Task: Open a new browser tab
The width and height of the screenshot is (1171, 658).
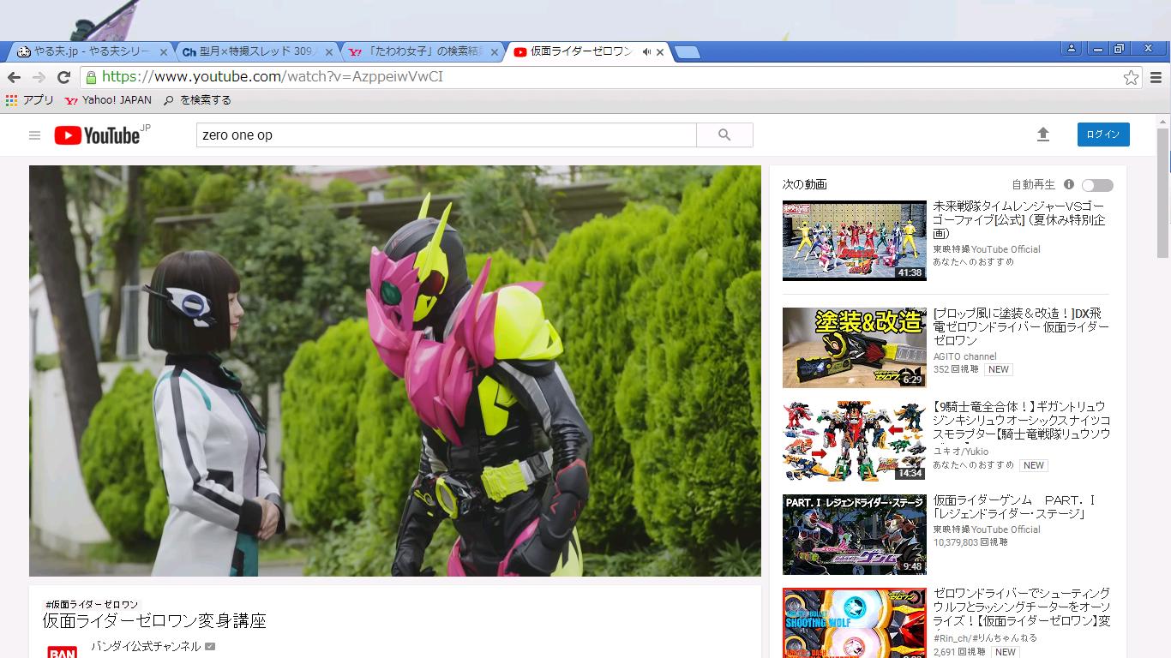Action: (687, 52)
